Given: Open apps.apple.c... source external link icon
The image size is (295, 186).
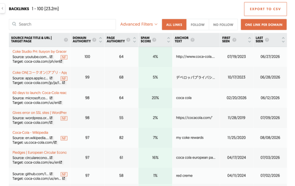Looking at the screenshot, I should (51, 78).
